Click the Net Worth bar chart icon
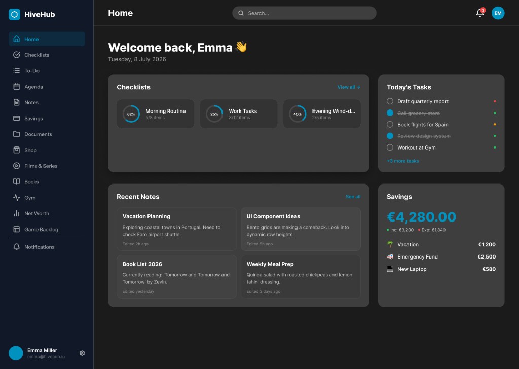The height and width of the screenshot is (369, 519). 17,213
